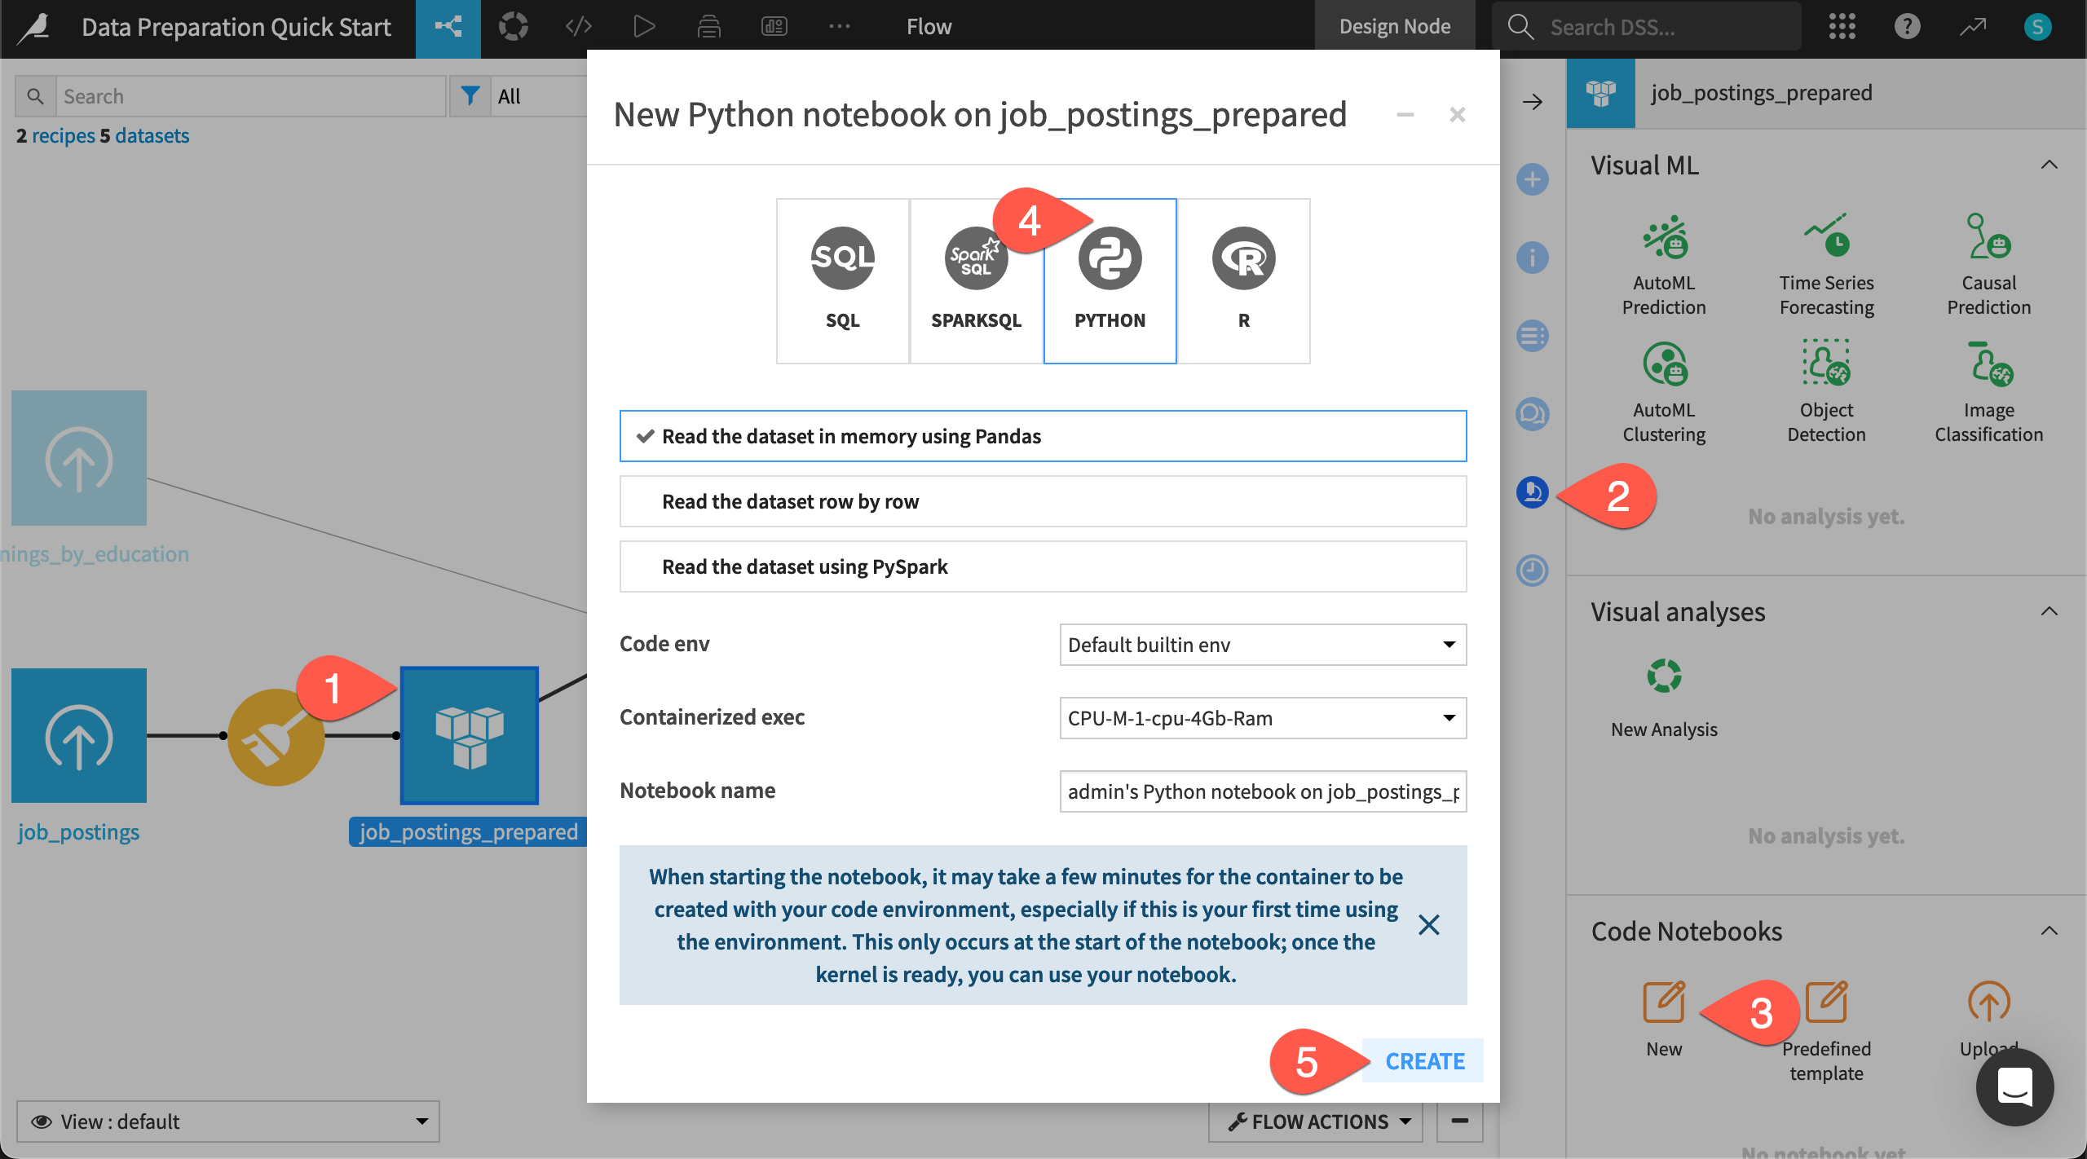
Task: Click the New Analysis icon under Visual analyses
Action: point(1664,675)
